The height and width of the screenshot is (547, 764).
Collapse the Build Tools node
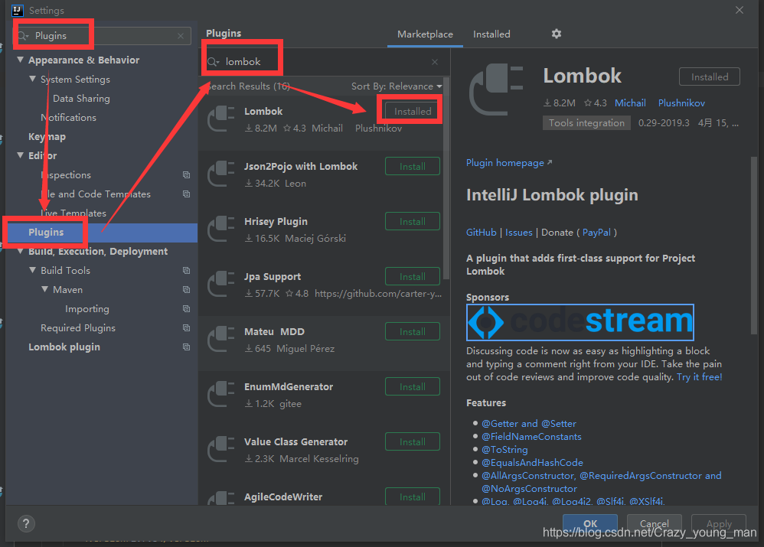tap(33, 270)
